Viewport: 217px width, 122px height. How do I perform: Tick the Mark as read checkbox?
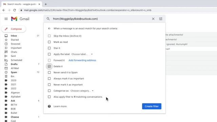point(49,42)
